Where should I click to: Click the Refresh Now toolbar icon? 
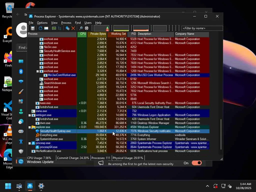point(40,28)
